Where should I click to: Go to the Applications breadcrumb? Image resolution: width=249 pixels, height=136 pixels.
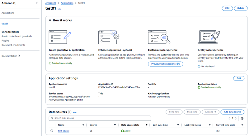pyautogui.click(x=67, y=3)
